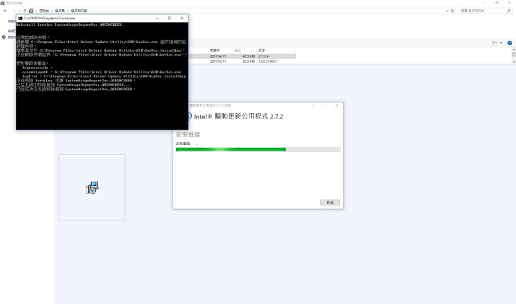Click the Up arrow in the address bar

coord(24,11)
